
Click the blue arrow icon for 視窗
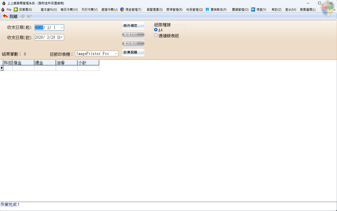[x=253, y=9]
